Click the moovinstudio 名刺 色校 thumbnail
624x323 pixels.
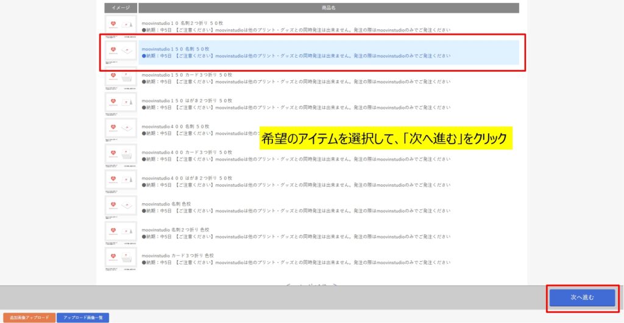pos(121,206)
